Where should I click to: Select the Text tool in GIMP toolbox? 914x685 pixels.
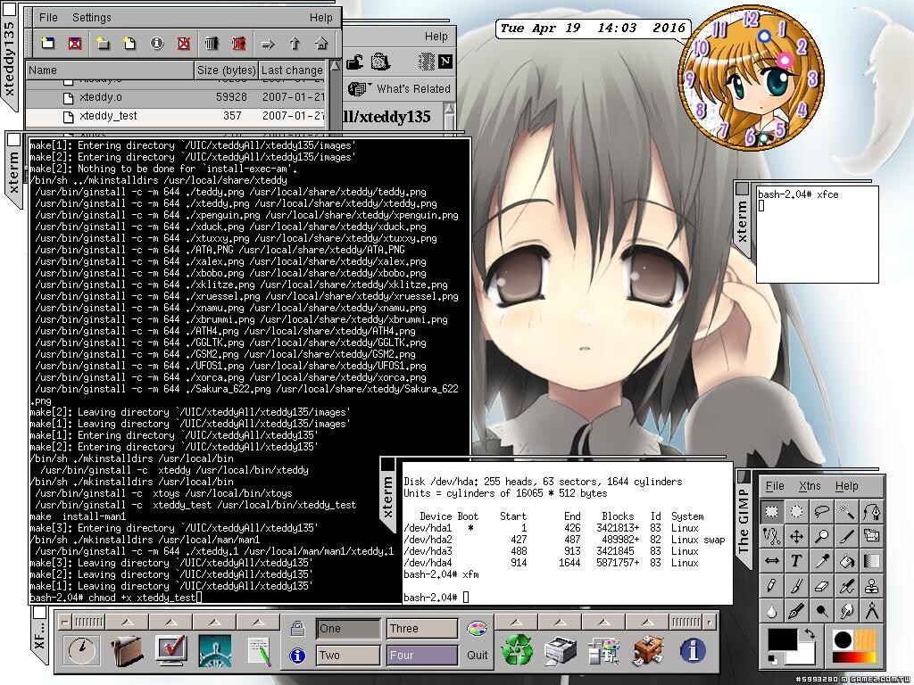(796, 561)
